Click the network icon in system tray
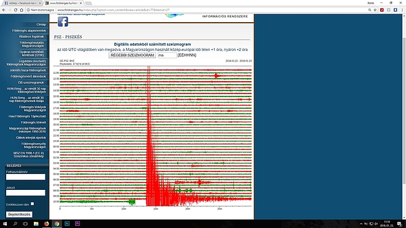406x228 pixels. coord(372,224)
